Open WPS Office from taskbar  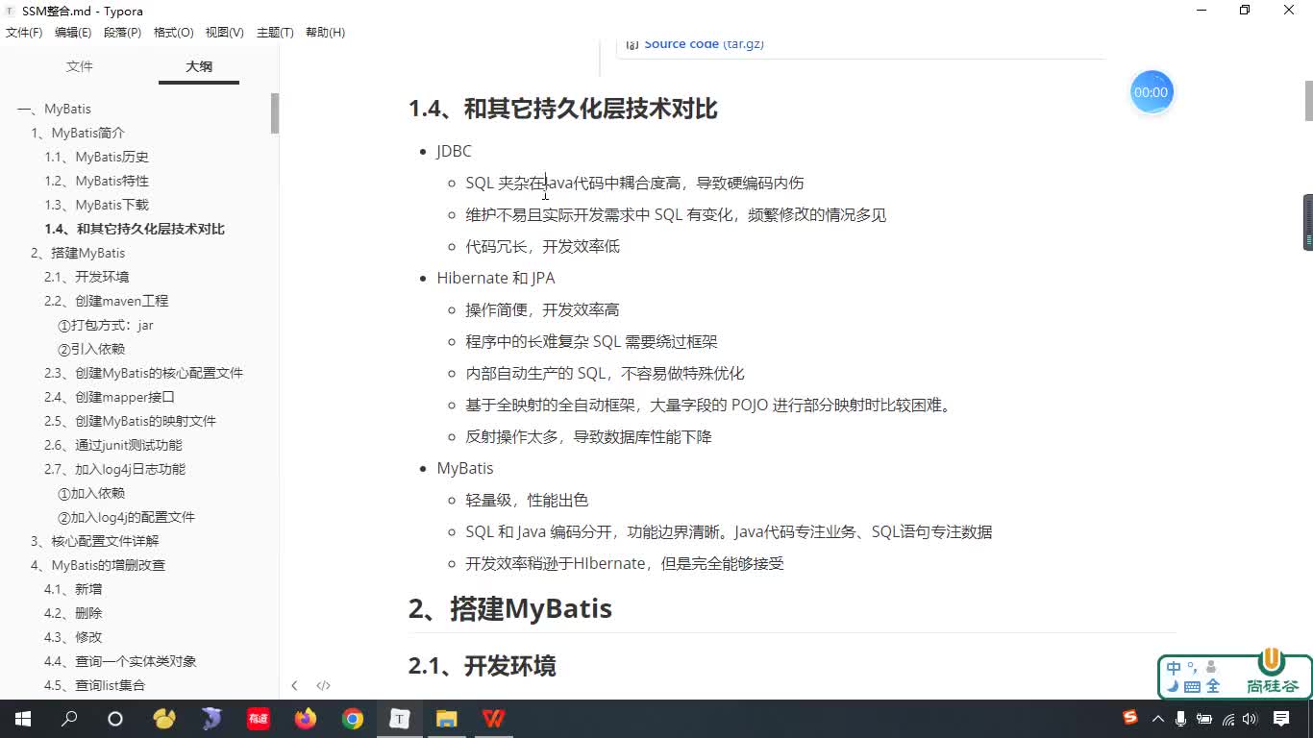pyautogui.click(x=494, y=719)
